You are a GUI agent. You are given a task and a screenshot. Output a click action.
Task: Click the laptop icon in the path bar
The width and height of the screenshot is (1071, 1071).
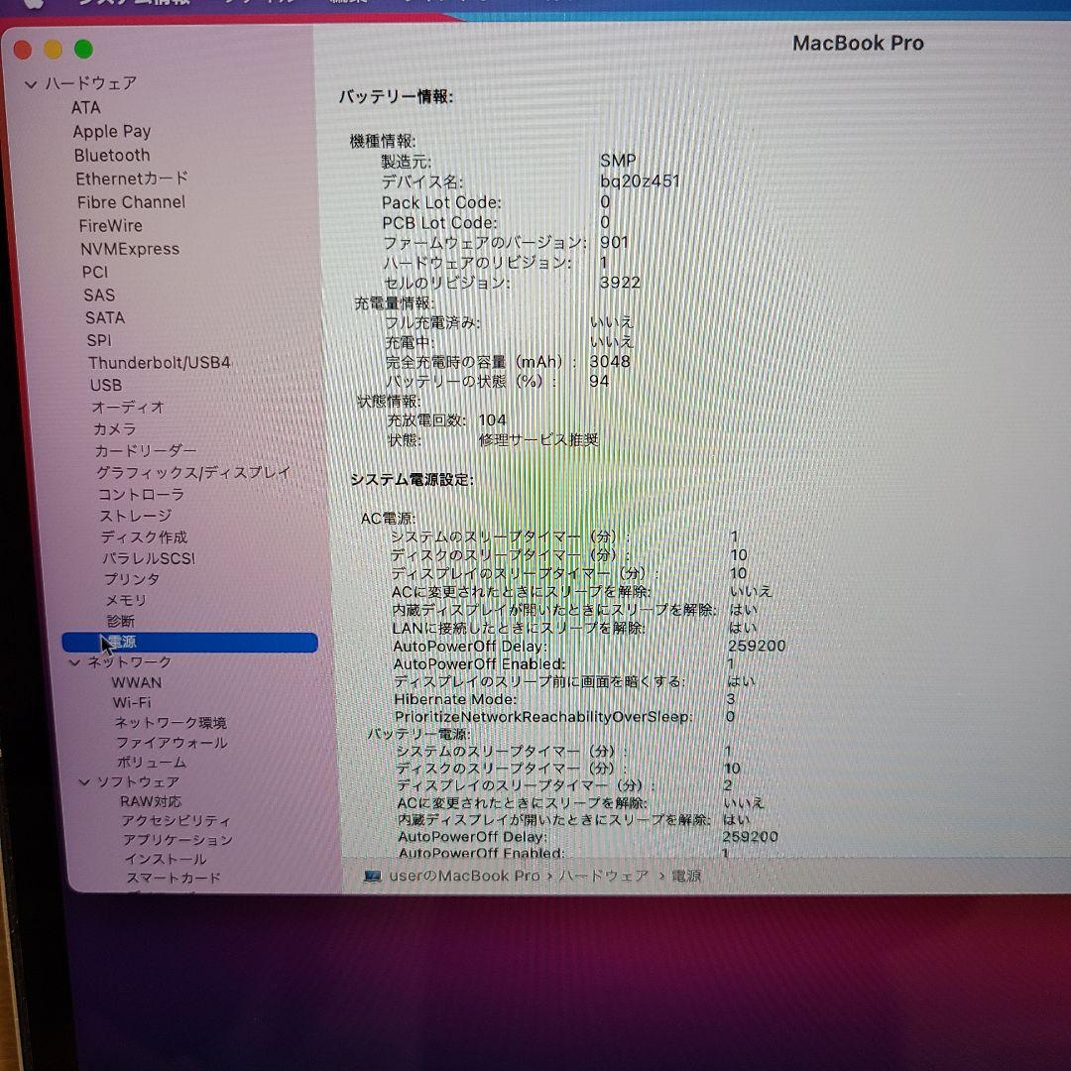pos(372,877)
